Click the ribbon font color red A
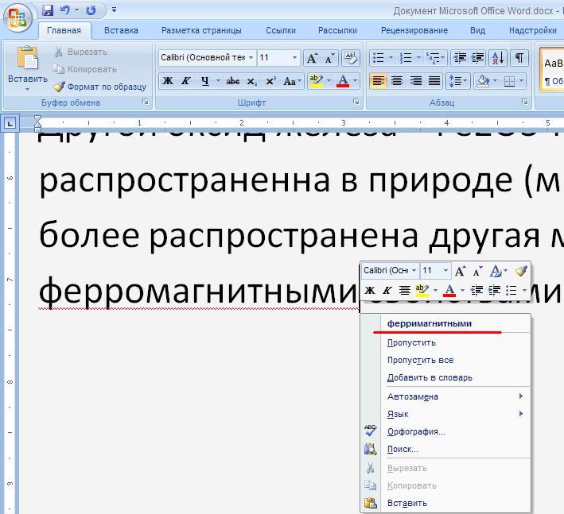Viewport: 564px width, 514px height. click(x=343, y=81)
